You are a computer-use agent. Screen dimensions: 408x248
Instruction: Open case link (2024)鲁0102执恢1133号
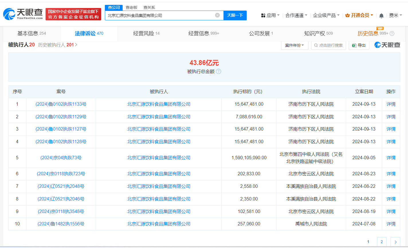click(61, 104)
